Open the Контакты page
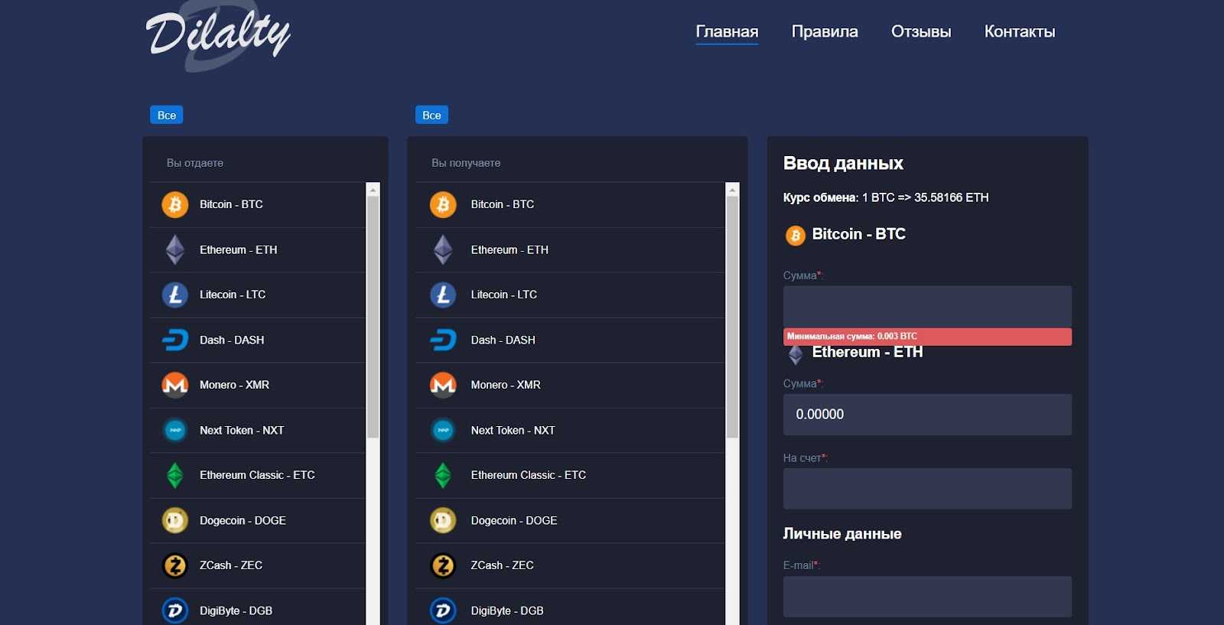Screen dimensions: 1224x625 coord(1020,31)
